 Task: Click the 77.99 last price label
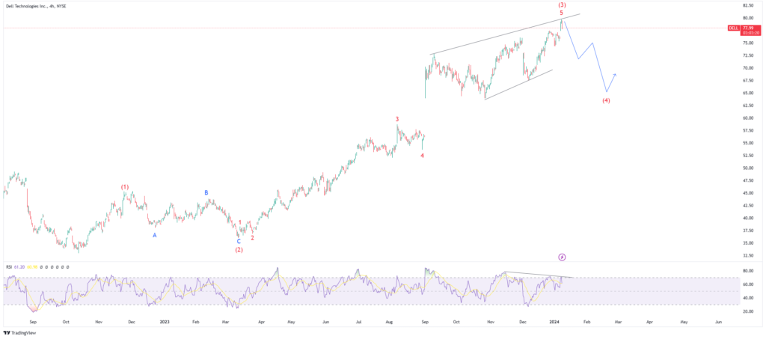pos(747,28)
